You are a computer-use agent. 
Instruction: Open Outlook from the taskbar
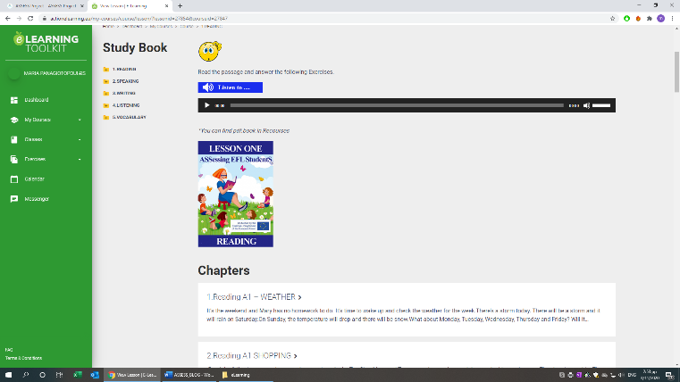pos(95,375)
